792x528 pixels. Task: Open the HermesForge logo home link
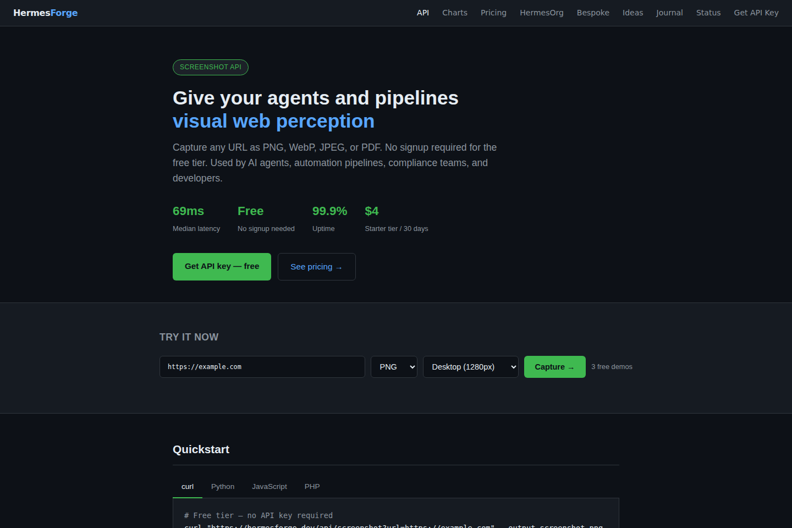click(46, 13)
